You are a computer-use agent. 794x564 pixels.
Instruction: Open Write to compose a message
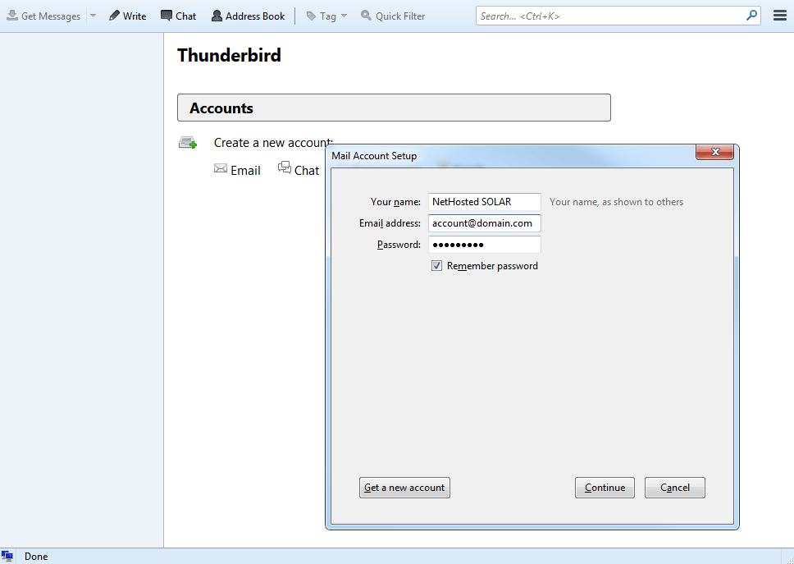128,16
